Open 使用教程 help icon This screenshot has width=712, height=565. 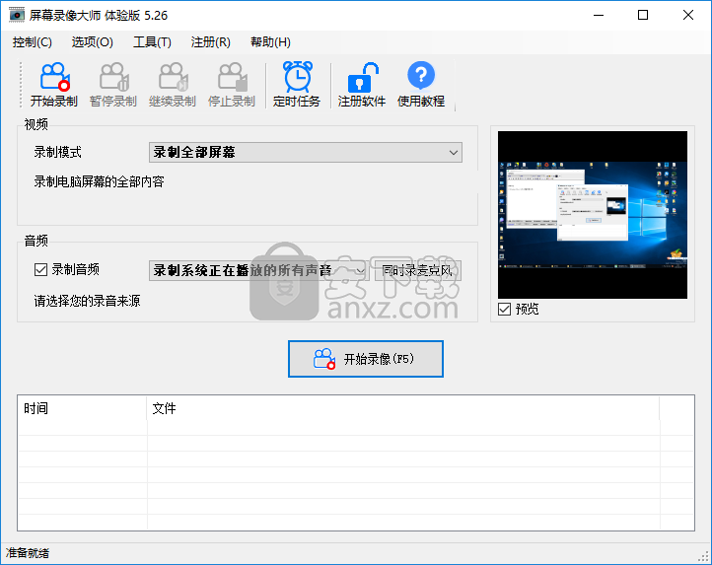pyautogui.click(x=421, y=85)
